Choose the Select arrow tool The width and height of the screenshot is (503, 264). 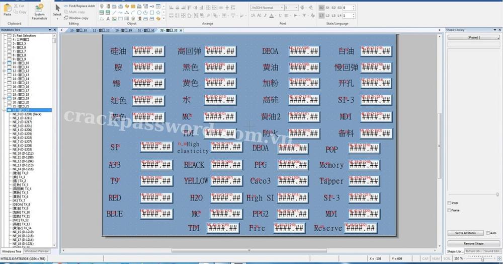point(57,9)
